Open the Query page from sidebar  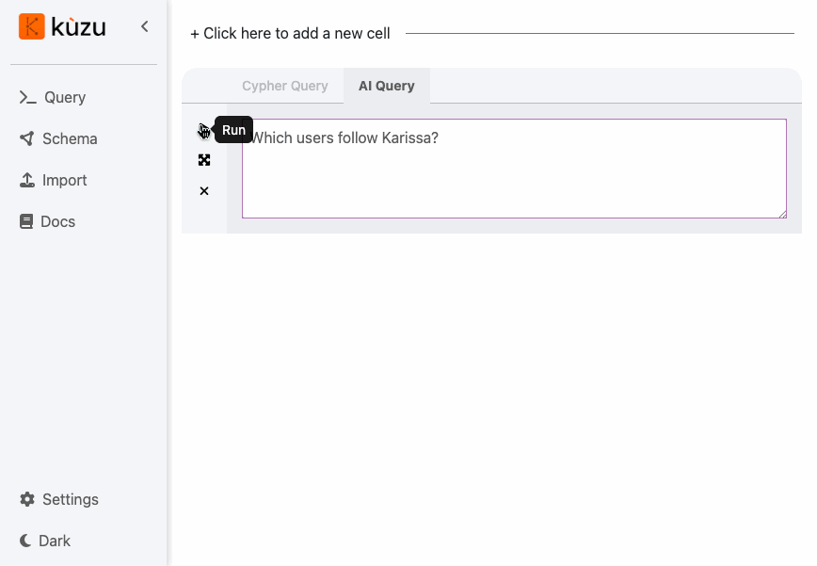(53, 97)
